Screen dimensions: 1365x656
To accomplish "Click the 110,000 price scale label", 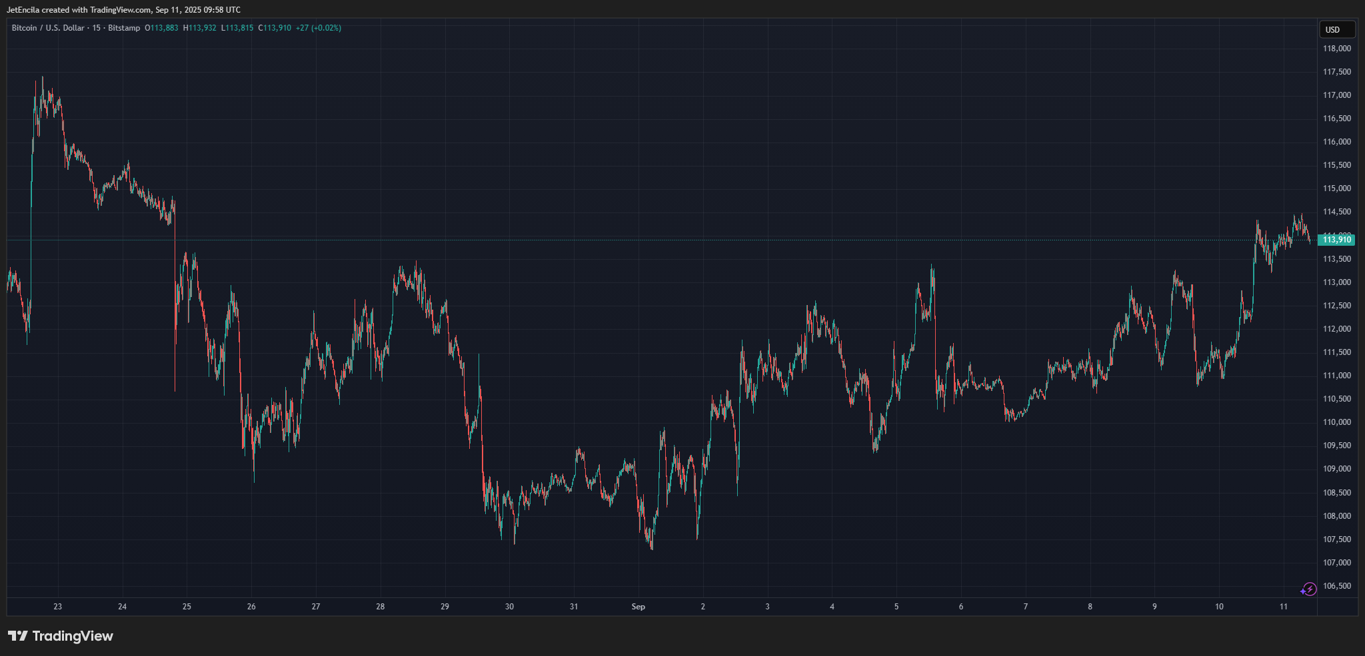I will [1336, 422].
